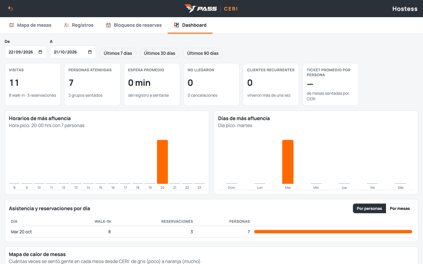The height and width of the screenshot is (264, 423).
Task: Go to the Bloqueos de reservas tab
Action: 134,25
